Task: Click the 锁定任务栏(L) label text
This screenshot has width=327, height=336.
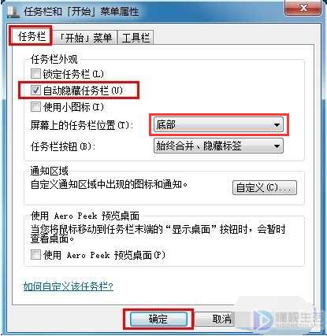Action: (73, 74)
